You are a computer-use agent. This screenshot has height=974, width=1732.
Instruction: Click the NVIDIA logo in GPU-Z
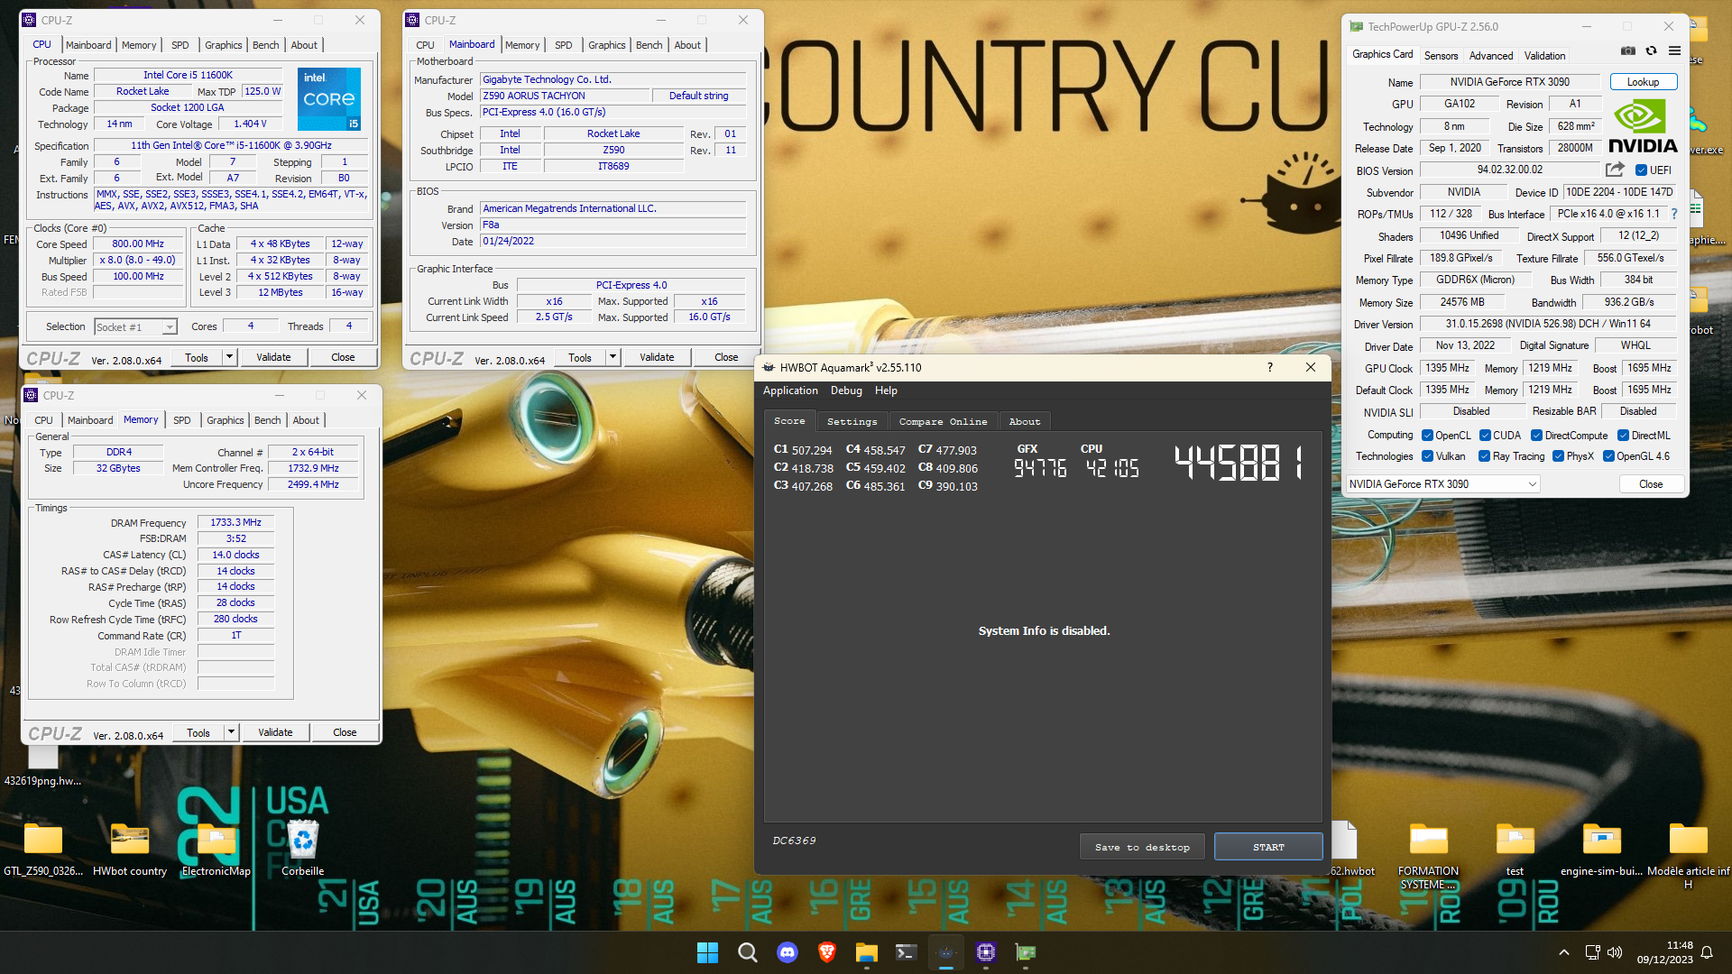[x=1643, y=127]
